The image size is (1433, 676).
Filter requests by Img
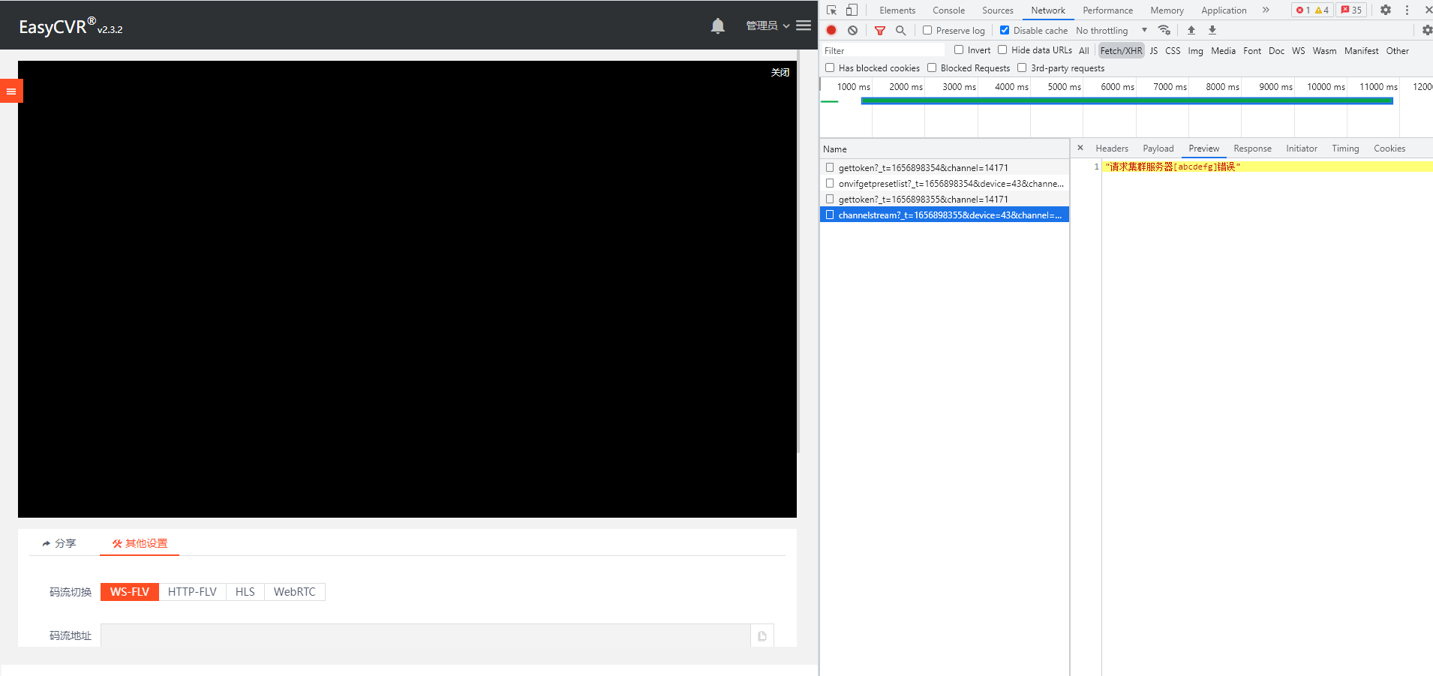[1195, 51]
